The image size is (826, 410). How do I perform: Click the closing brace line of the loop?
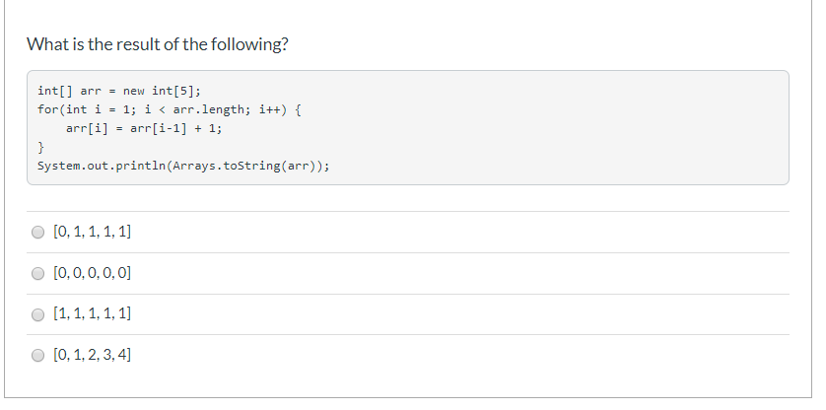pos(40,147)
